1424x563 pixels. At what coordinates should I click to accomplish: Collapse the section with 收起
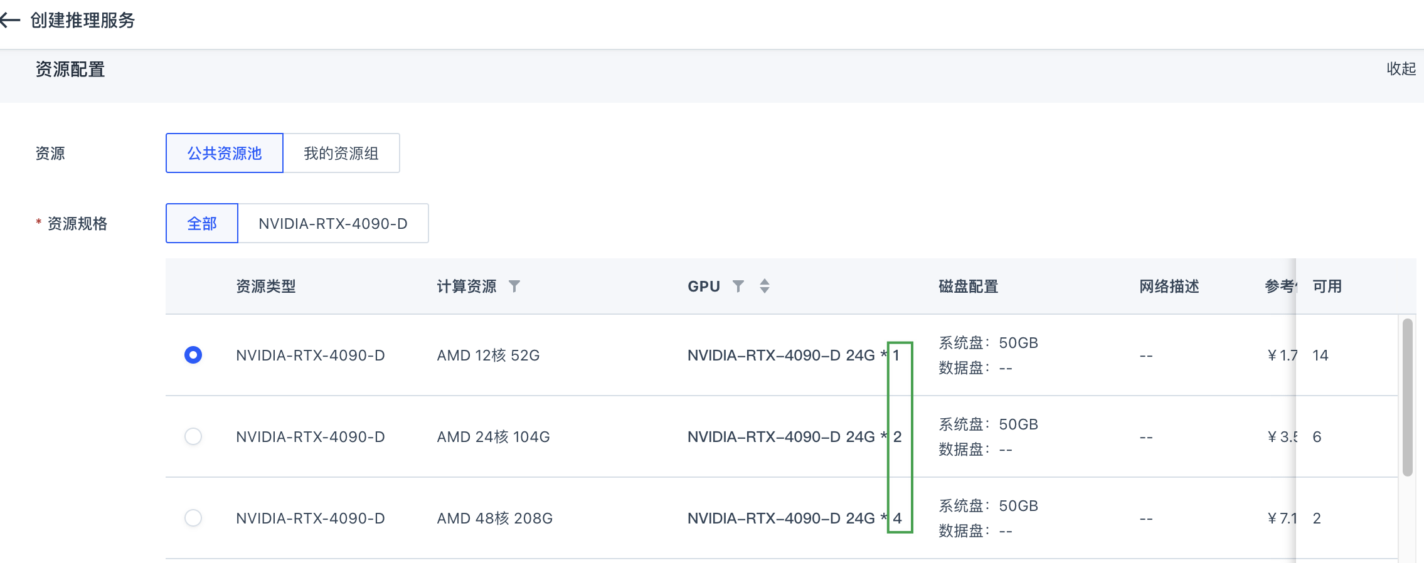(1401, 69)
